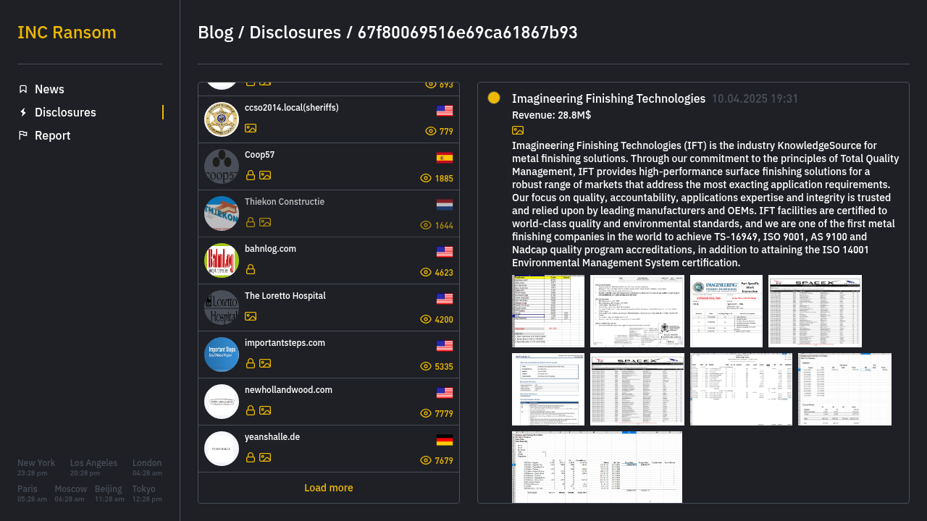Click the US flag on bahnlog.com row
This screenshot has height=521, width=927.
pos(445,252)
